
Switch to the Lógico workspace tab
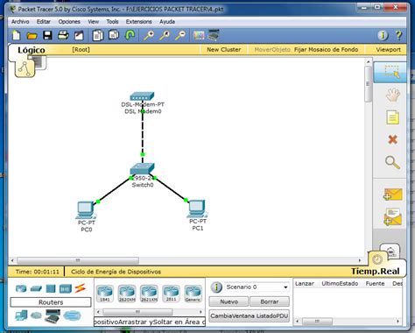[x=32, y=50]
